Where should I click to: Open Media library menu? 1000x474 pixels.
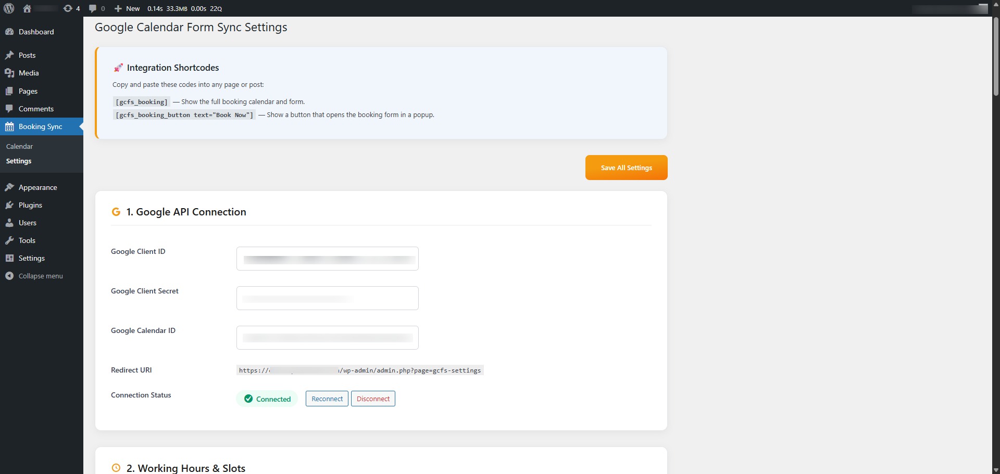click(x=42, y=73)
